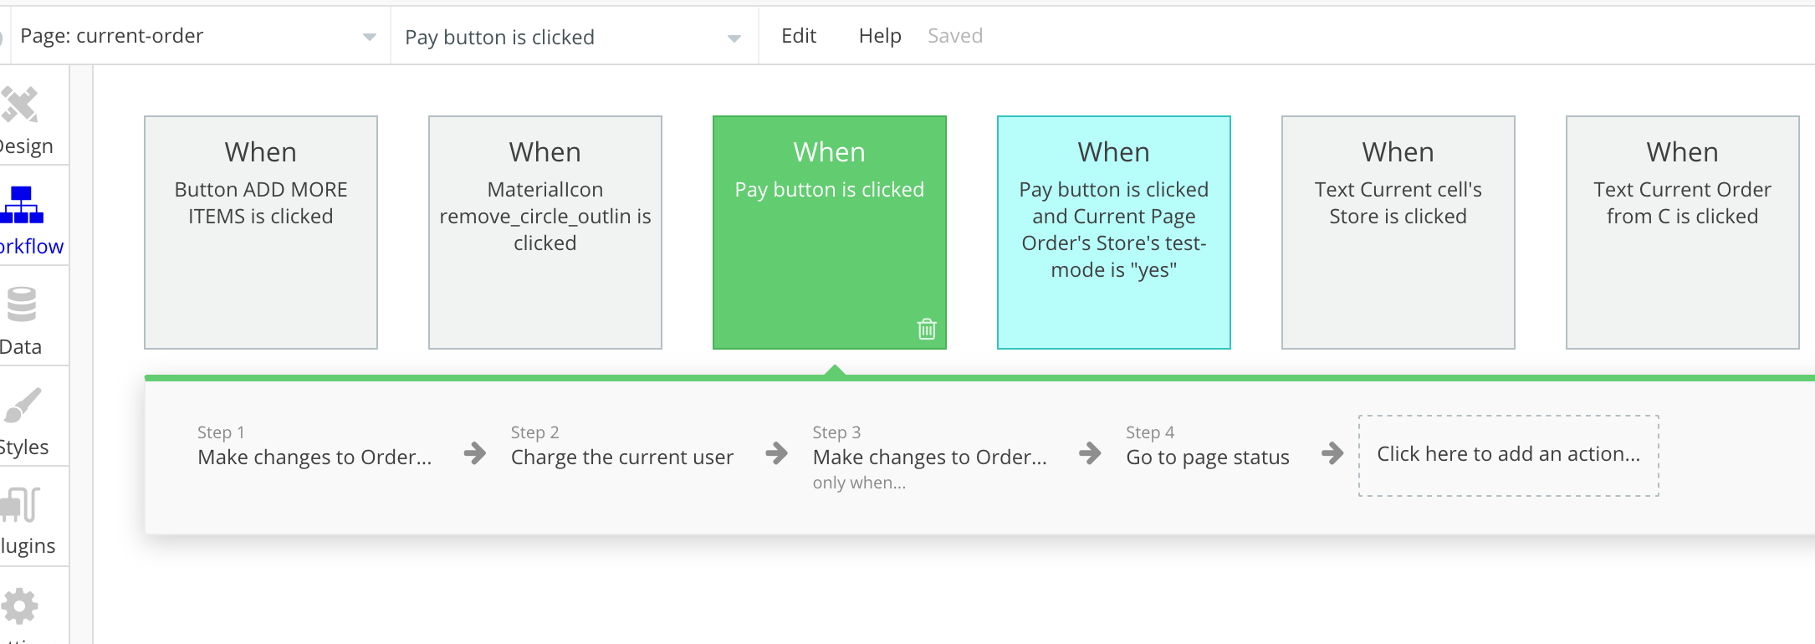The image size is (1815, 644).
Task: Expand the Page: current-order dropdown
Action: click(369, 37)
